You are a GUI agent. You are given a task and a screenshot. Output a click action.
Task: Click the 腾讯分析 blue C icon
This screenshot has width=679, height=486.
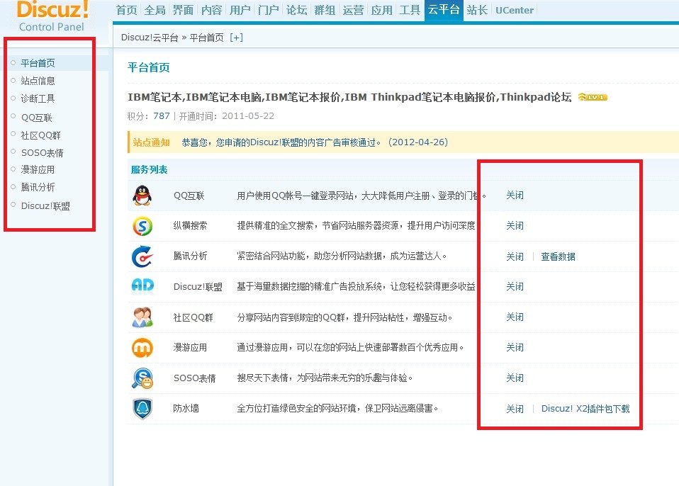[x=142, y=256]
